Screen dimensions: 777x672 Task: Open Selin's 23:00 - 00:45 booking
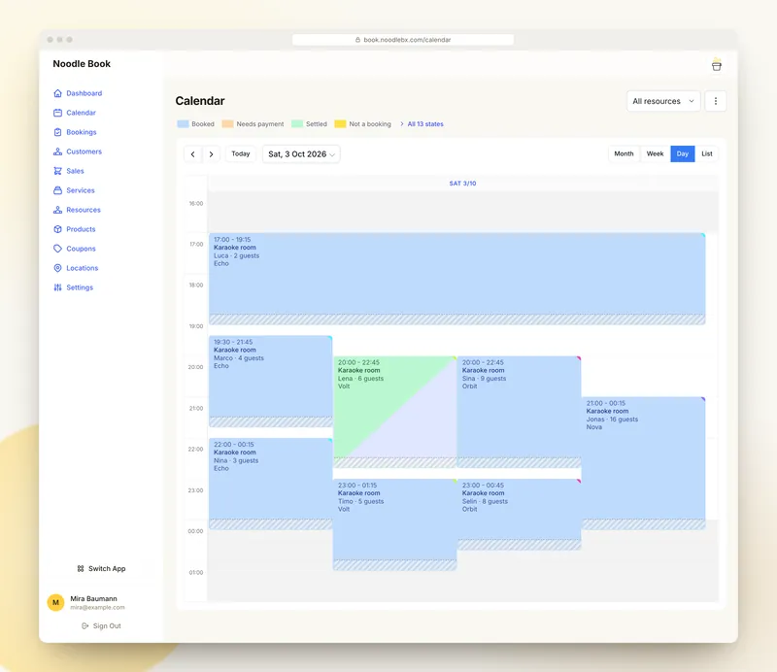519,515
